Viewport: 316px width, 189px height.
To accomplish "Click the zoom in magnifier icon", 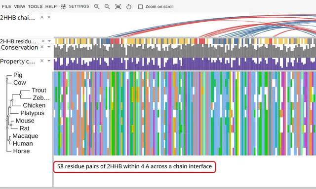I will point(97,6).
